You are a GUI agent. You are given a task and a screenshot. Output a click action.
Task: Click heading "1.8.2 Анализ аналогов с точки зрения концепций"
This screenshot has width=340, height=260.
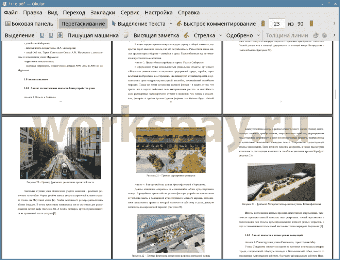[x=274, y=235]
